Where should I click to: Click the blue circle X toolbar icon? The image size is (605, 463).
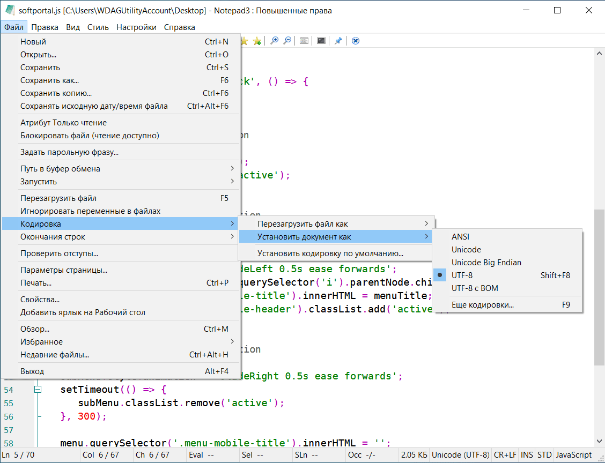coord(355,41)
